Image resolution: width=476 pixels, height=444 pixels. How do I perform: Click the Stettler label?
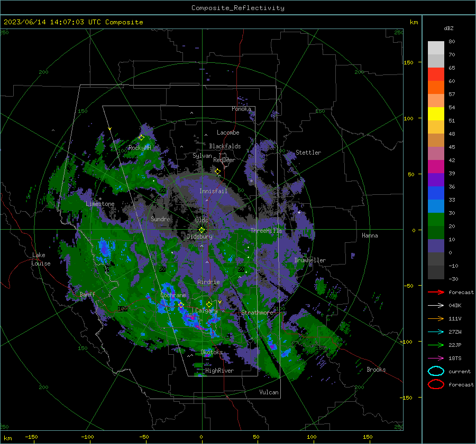308,153
